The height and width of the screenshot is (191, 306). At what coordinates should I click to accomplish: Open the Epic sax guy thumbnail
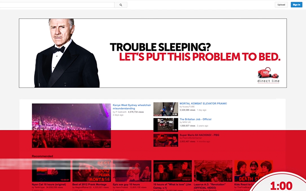click(132, 171)
